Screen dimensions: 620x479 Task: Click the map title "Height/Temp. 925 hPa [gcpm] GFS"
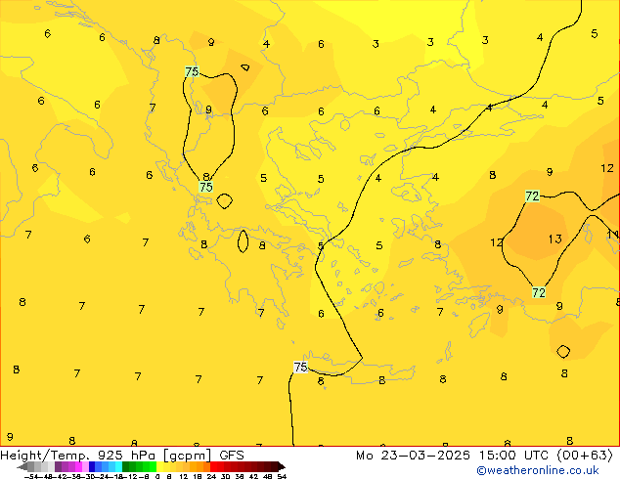pyautogui.click(x=122, y=456)
